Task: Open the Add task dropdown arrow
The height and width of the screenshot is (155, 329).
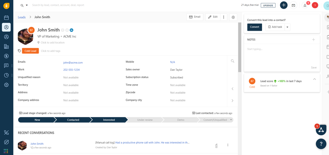Action: [287, 27]
